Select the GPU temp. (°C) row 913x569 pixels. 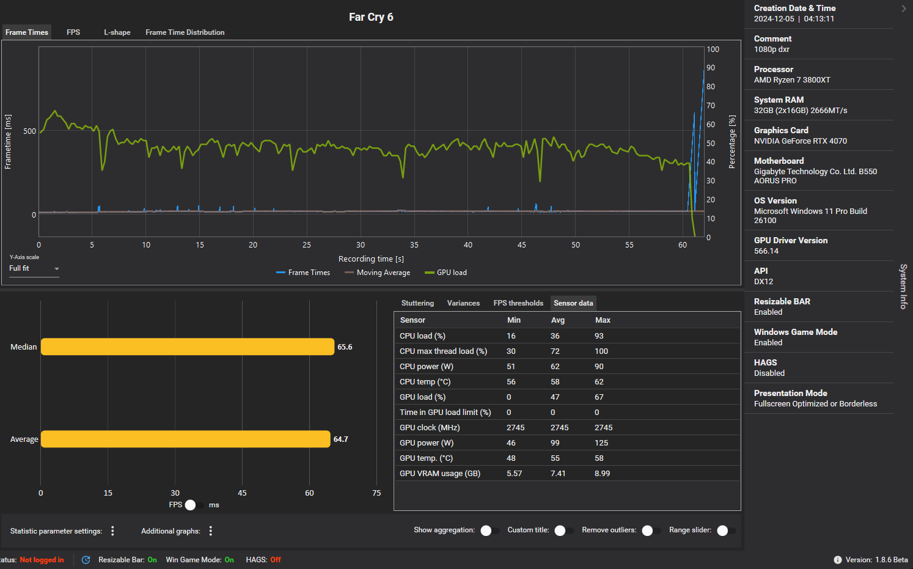[567, 458]
